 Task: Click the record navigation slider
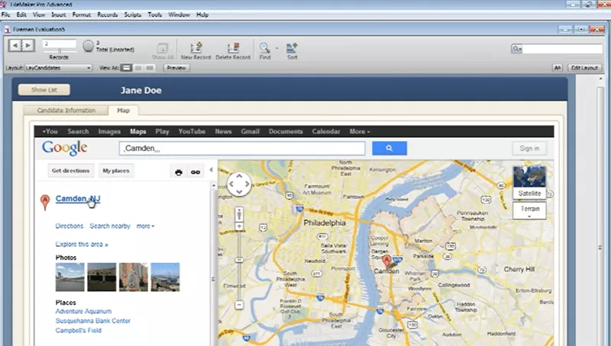[60, 50]
